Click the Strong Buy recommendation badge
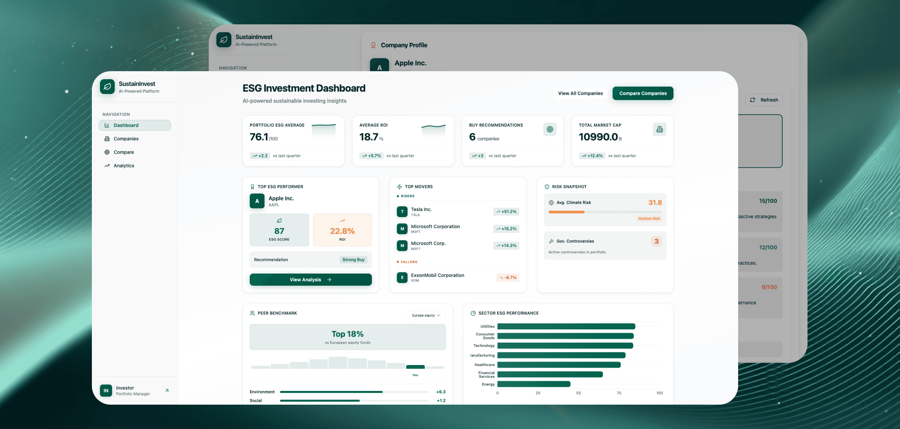 [x=353, y=260]
